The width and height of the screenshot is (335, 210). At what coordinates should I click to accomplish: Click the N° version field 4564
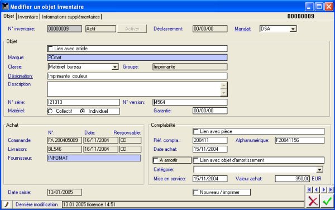(x=190, y=102)
